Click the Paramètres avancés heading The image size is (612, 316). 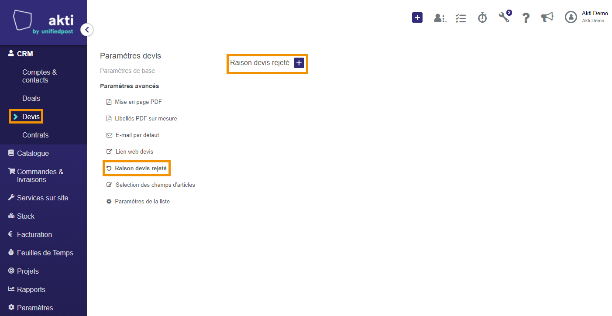coord(130,86)
